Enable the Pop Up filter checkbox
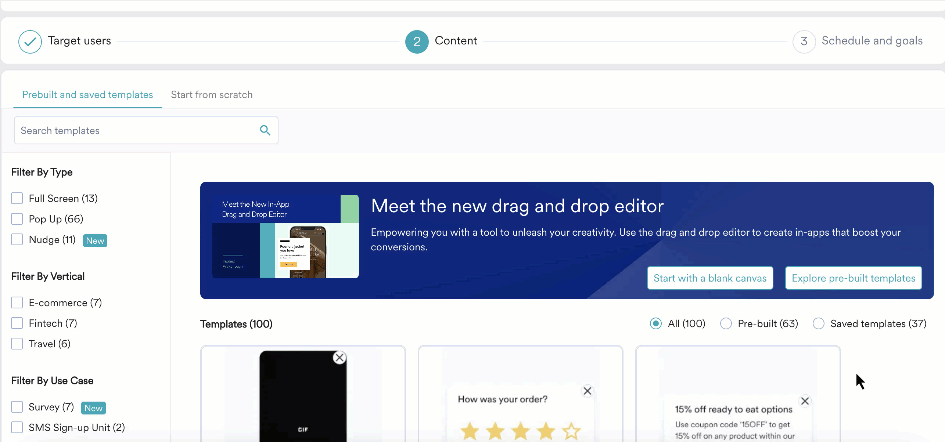The image size is (945, 442). pos(17,219)
